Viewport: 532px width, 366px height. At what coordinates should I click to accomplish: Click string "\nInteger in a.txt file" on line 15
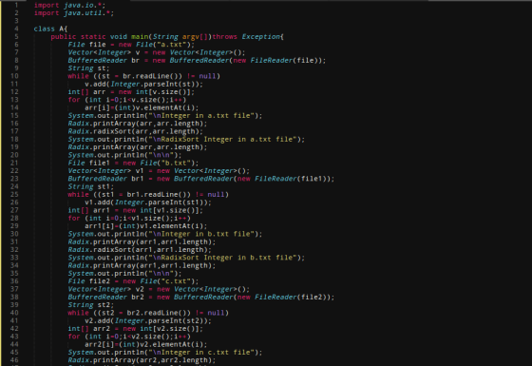pyautogui.click(x=201, y=115)
